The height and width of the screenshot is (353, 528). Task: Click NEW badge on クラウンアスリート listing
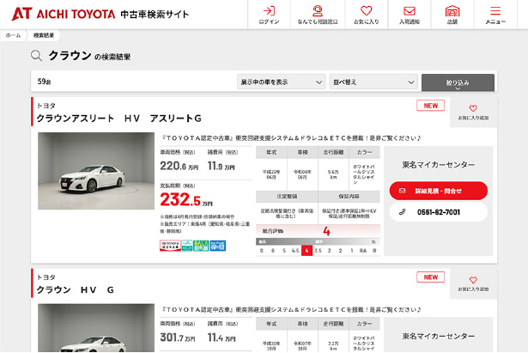click(x=431, y=106)
